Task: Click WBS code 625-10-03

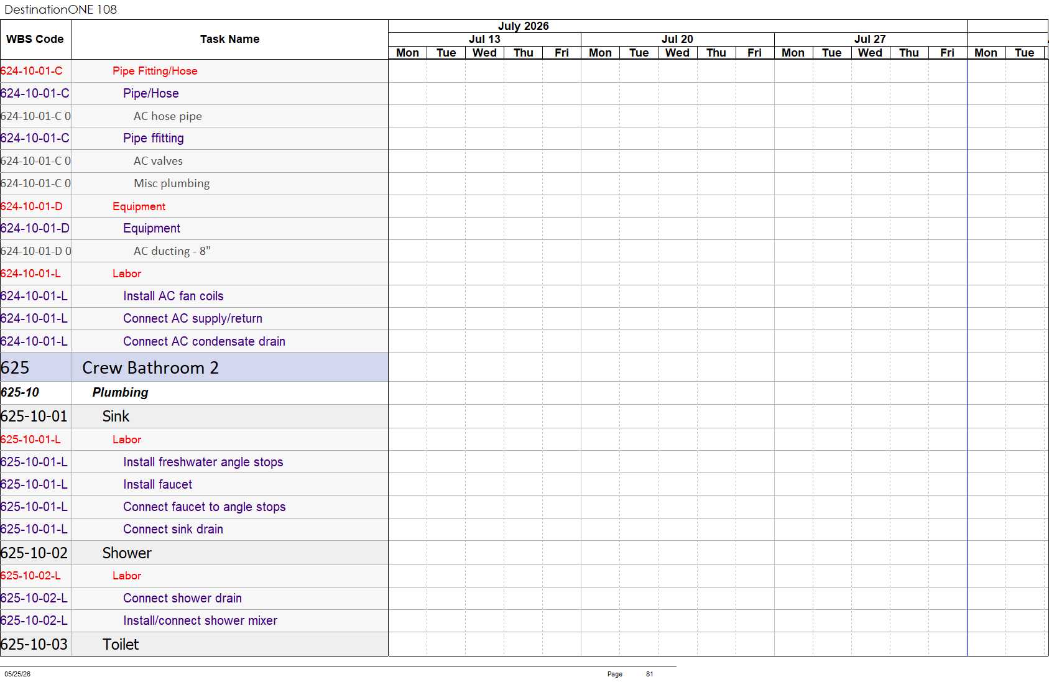Action: (34, 644)
